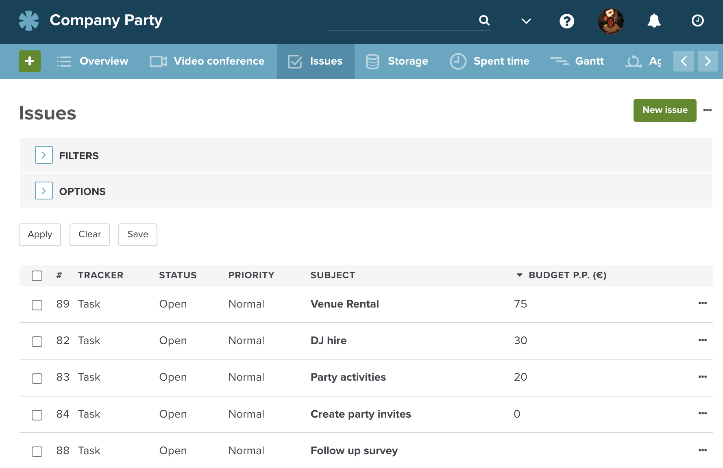Open actions menu for Venue Rental row
Image resolution: width=723 pixels, height=468 pixels.
(x=703, y=303)
